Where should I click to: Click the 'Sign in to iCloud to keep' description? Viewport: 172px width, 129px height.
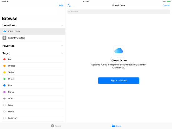pyautogui.click(x=119, y=66)
